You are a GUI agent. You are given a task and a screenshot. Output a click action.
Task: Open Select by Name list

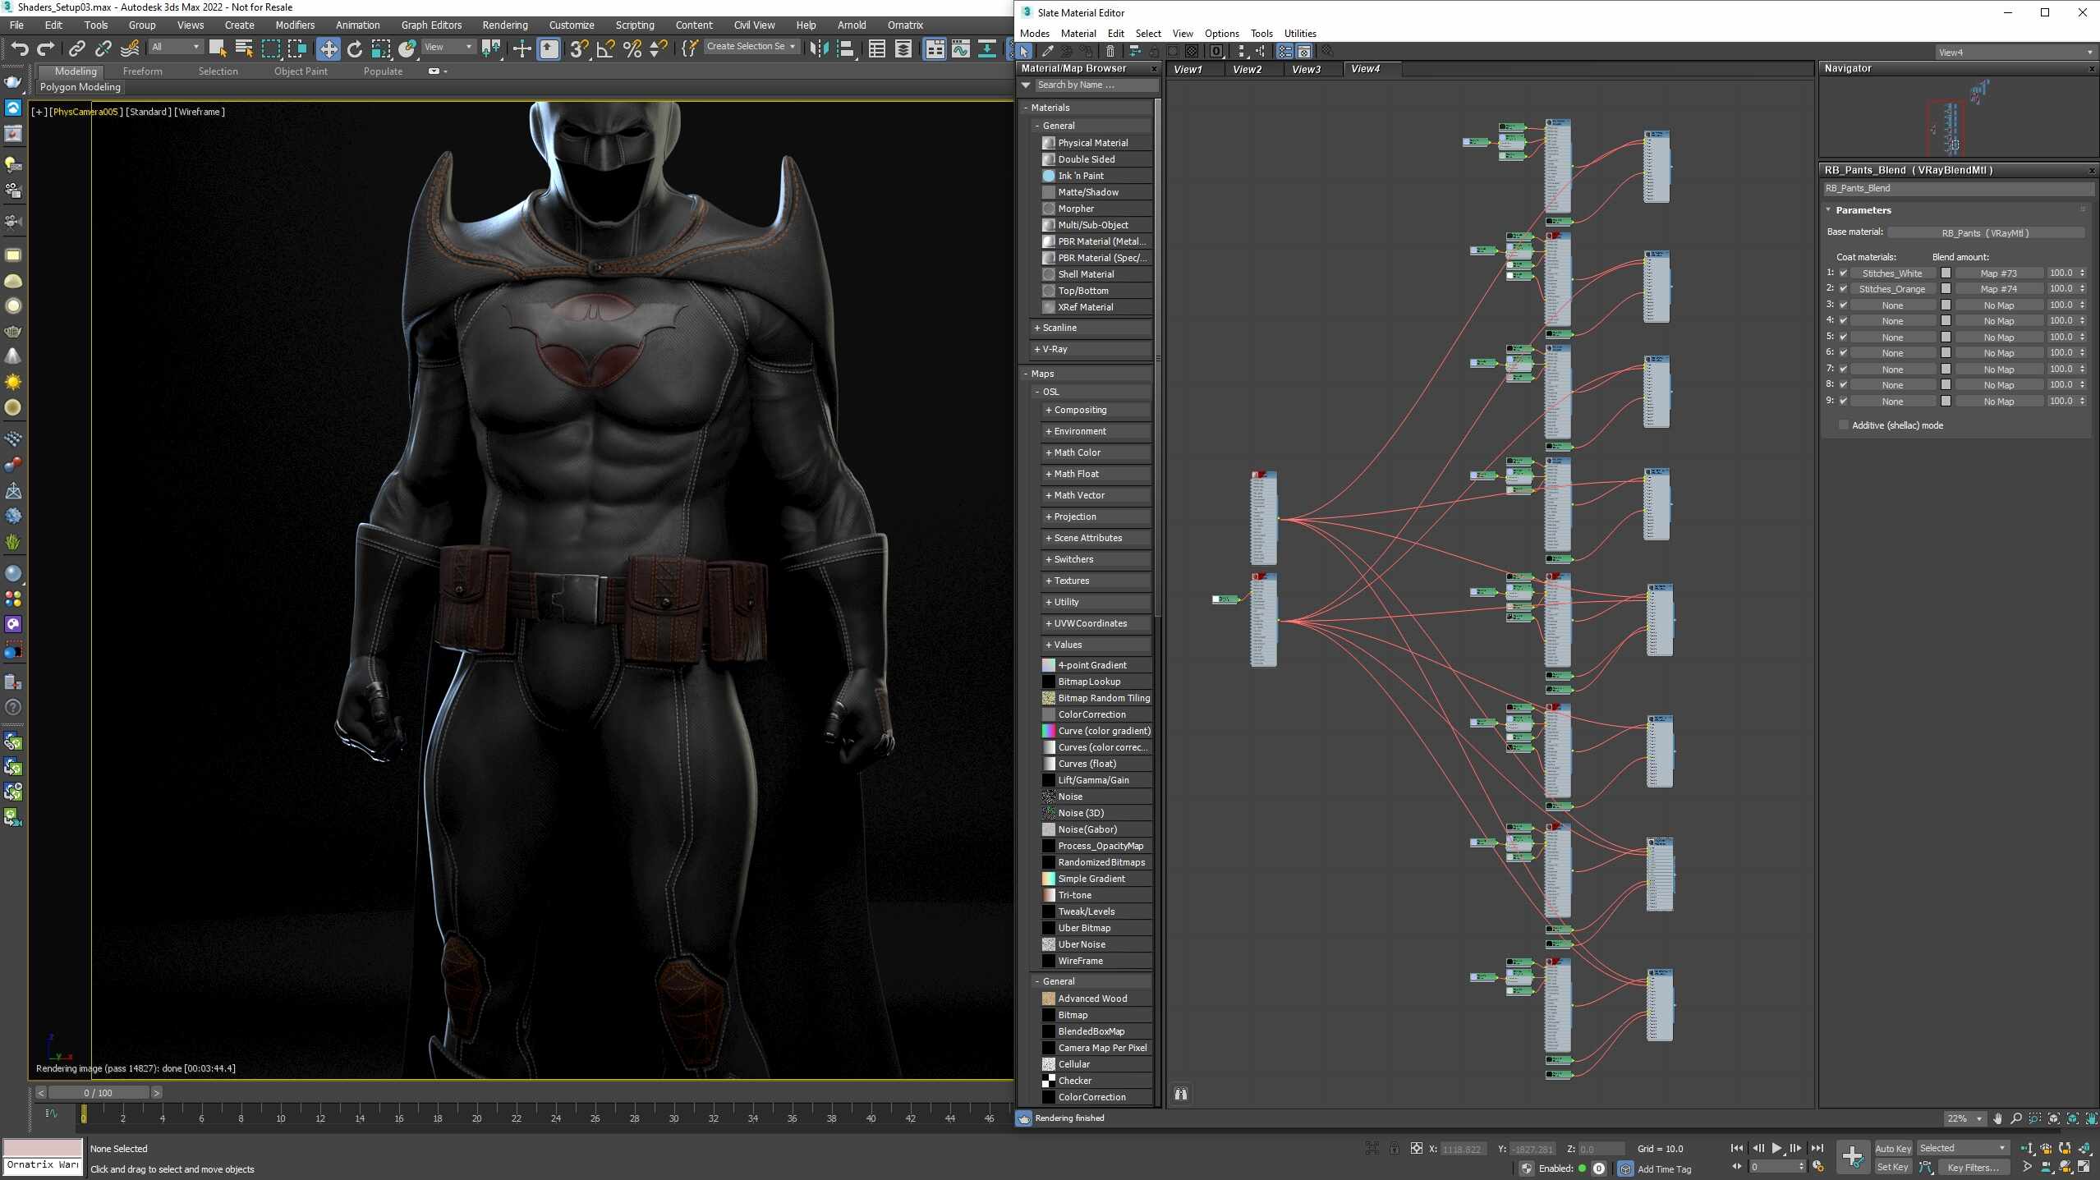tap(244, 48)
